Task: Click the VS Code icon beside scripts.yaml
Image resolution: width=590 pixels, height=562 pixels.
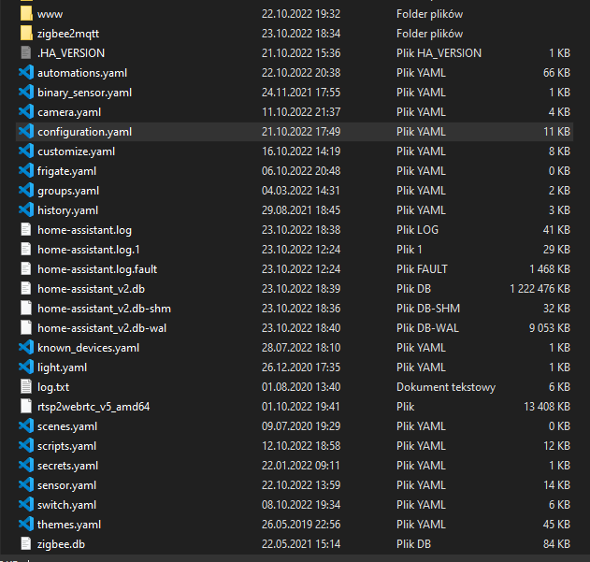Action: pos(26,446)
